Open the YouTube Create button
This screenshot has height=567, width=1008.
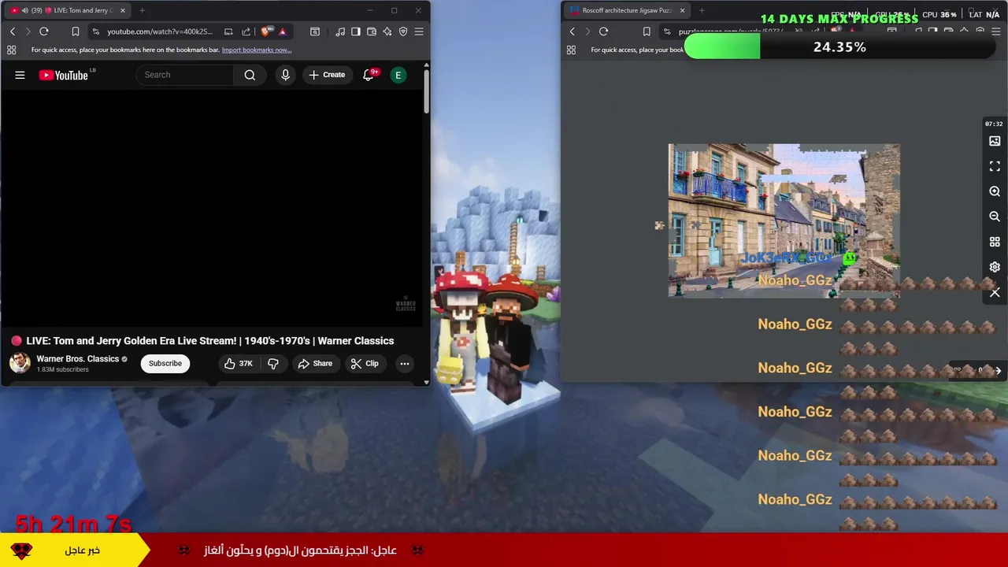pos(327,75)
